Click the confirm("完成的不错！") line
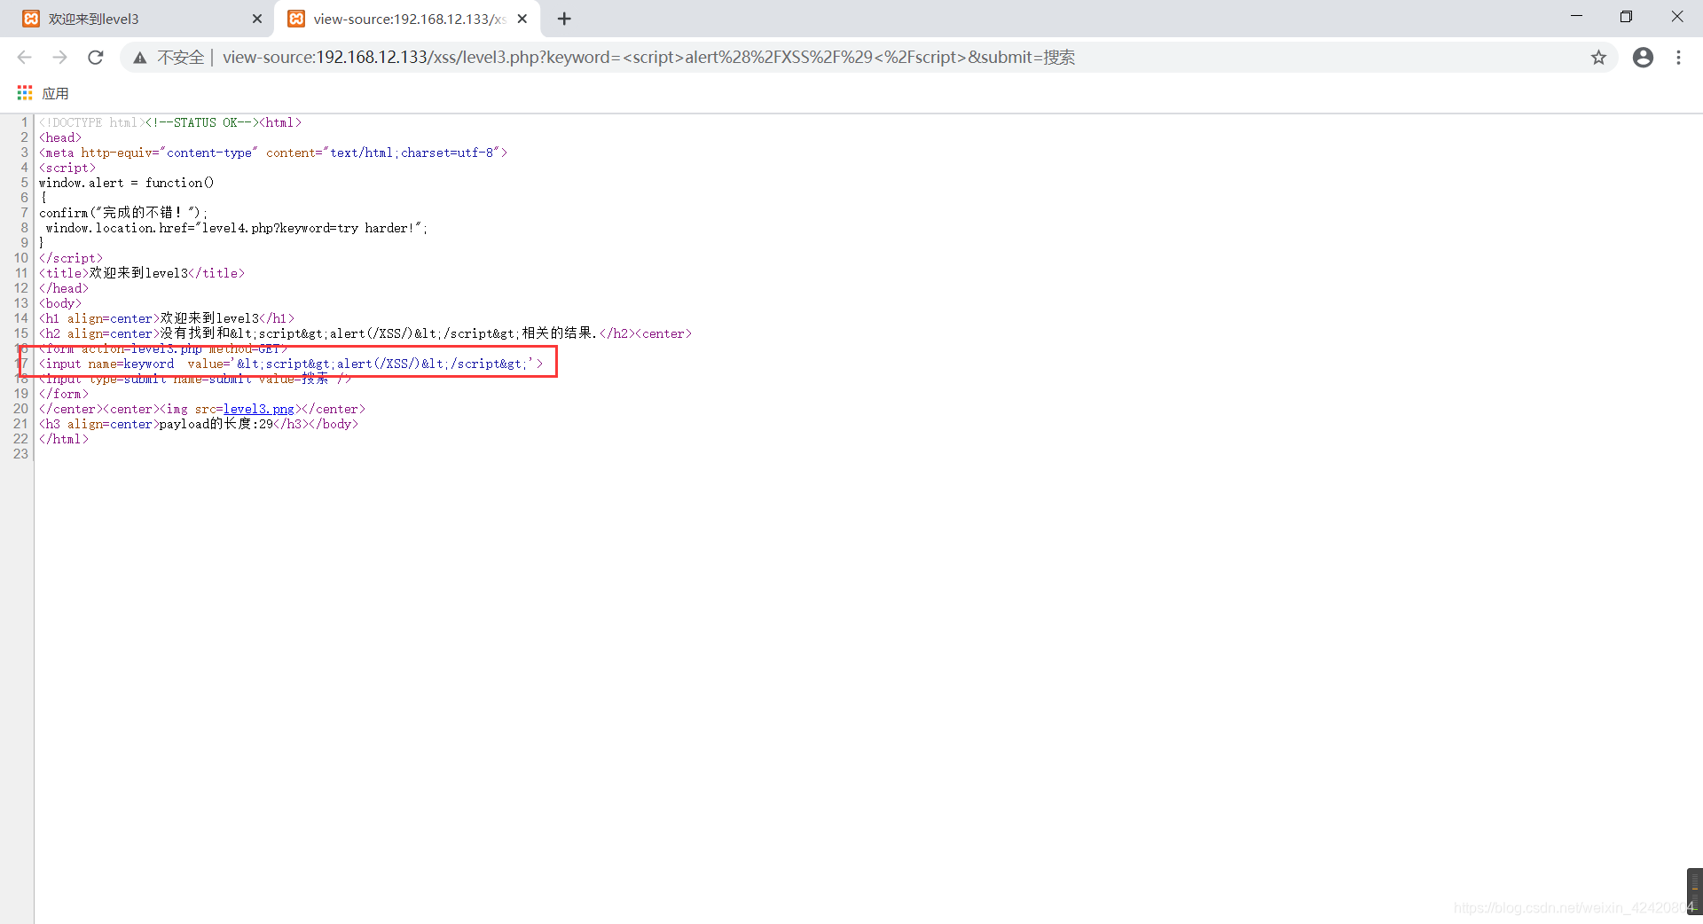 (x=123, y=213)
